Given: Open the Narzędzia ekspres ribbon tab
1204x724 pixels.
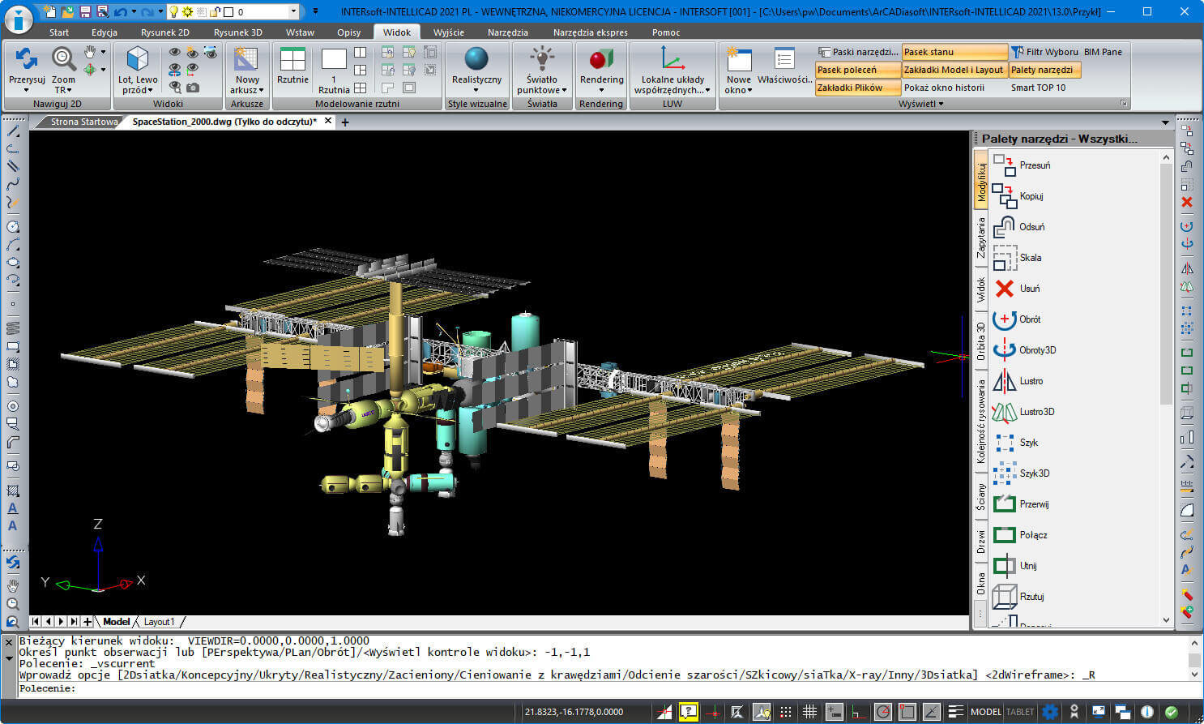Looking at the screenshot, I should (590, 32).
